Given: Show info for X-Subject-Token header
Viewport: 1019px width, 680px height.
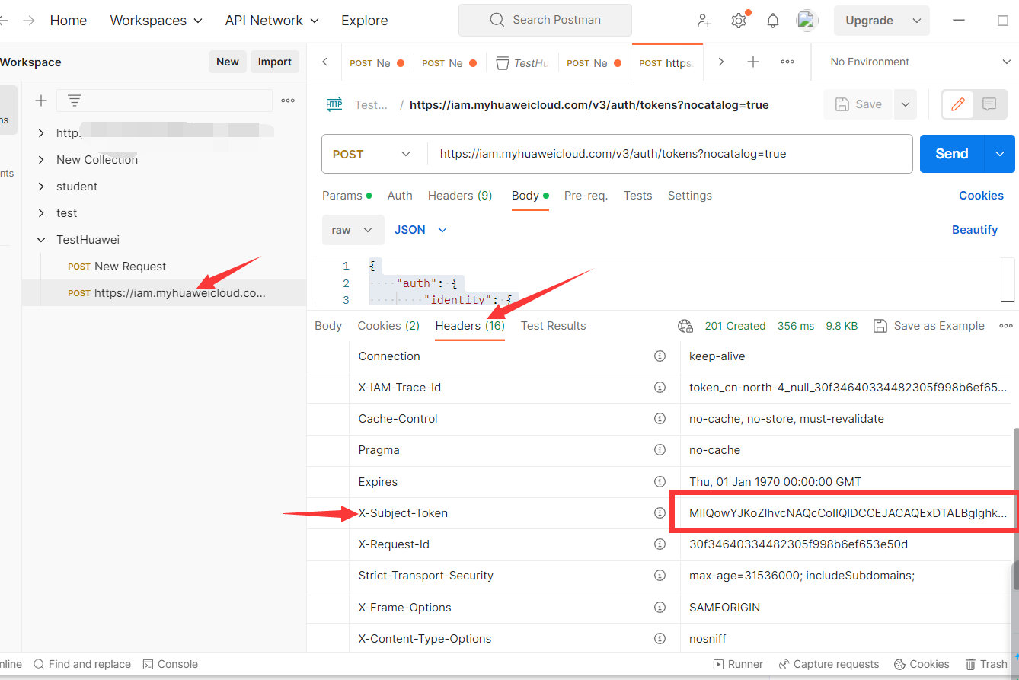Looking at the screenshot, I should [x=660, y=513].
